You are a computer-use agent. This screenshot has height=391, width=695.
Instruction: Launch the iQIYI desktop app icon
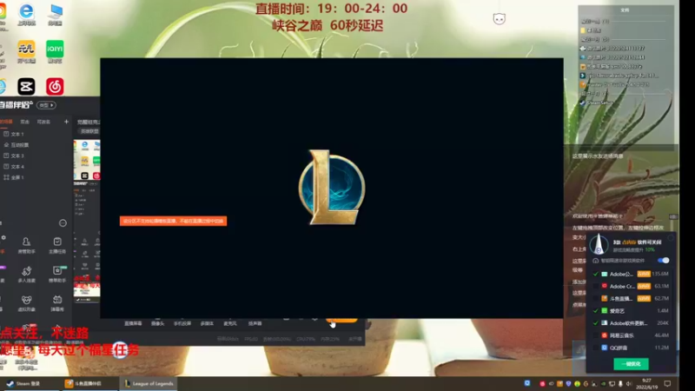click(55, 51)
